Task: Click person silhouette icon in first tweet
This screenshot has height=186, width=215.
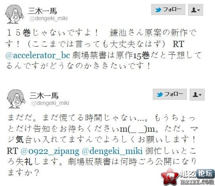Action: (x=194, y=10)
